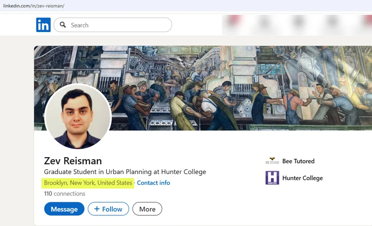Click the Zev Reisman profile name heading

coord(73,161)
